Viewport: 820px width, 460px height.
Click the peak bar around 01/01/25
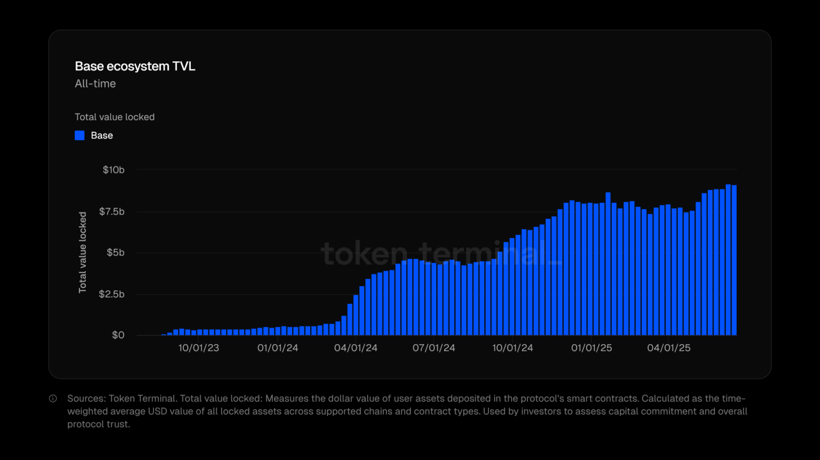[607, 262]
